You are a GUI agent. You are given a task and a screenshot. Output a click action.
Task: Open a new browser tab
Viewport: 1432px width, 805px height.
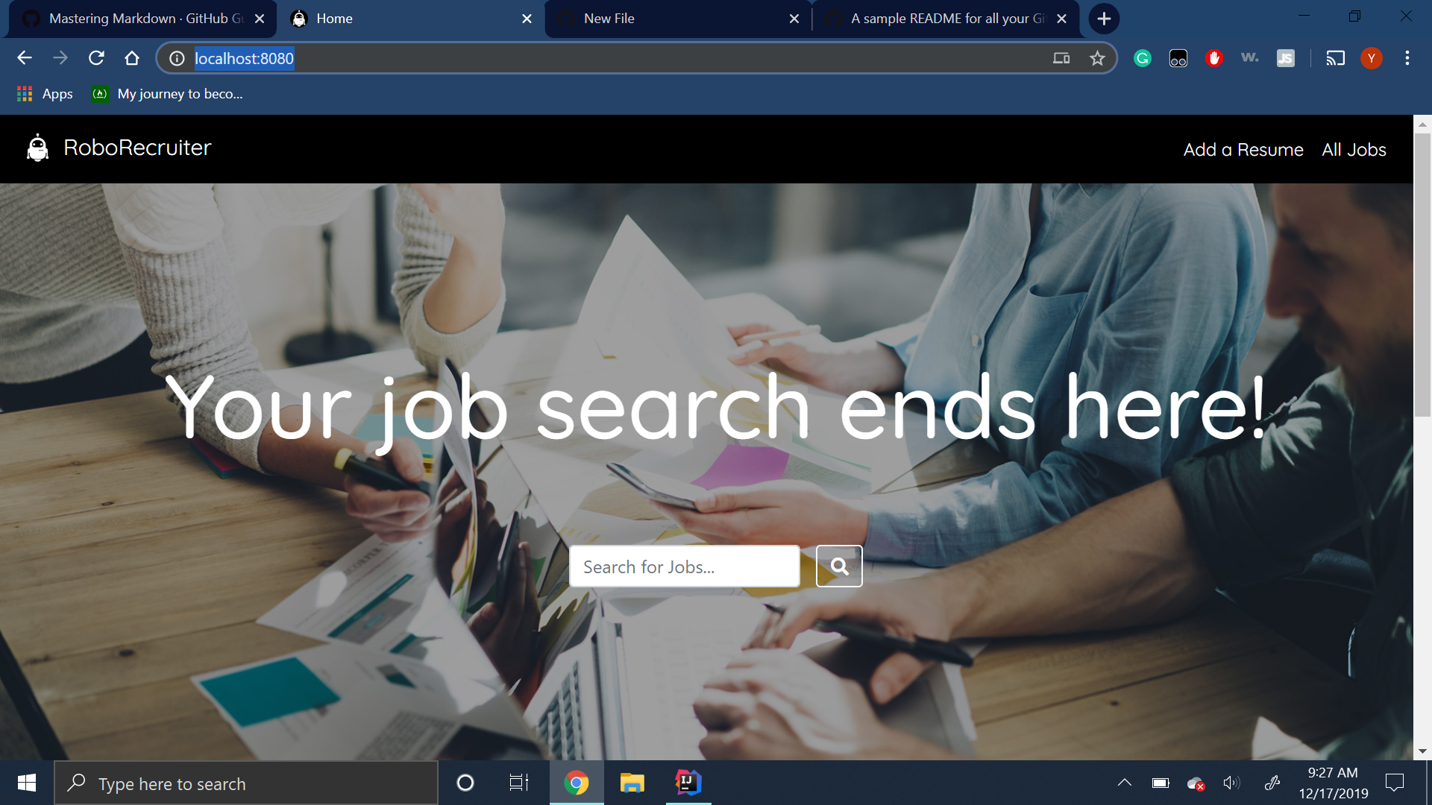1104,19
